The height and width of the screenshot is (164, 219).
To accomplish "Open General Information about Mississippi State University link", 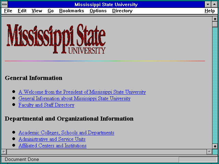I will (75, 98).
